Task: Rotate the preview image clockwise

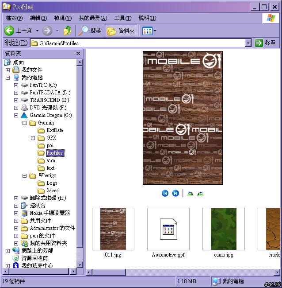Action: (x=190, y=194)
